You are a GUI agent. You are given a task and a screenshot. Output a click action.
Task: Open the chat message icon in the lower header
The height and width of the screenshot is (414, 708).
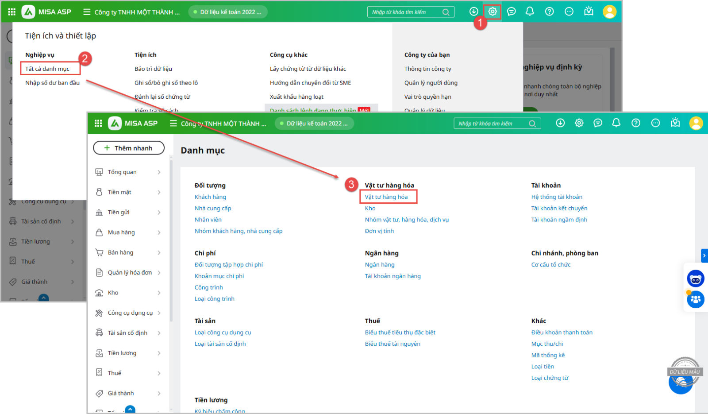coord(597,123)
